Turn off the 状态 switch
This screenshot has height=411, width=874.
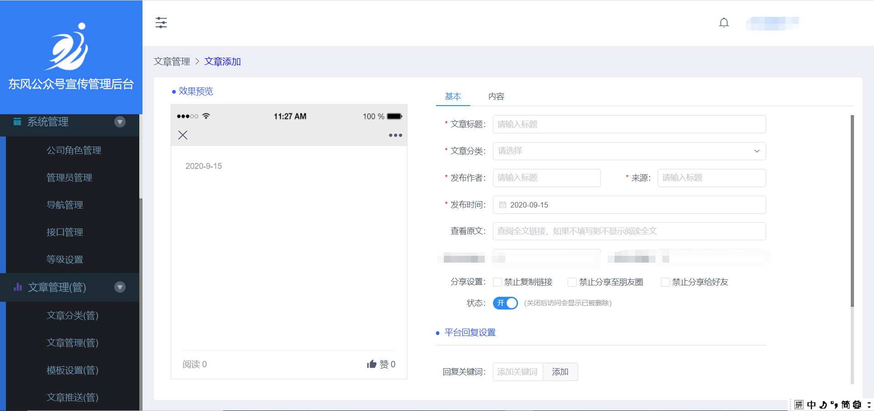coord(505,303)
